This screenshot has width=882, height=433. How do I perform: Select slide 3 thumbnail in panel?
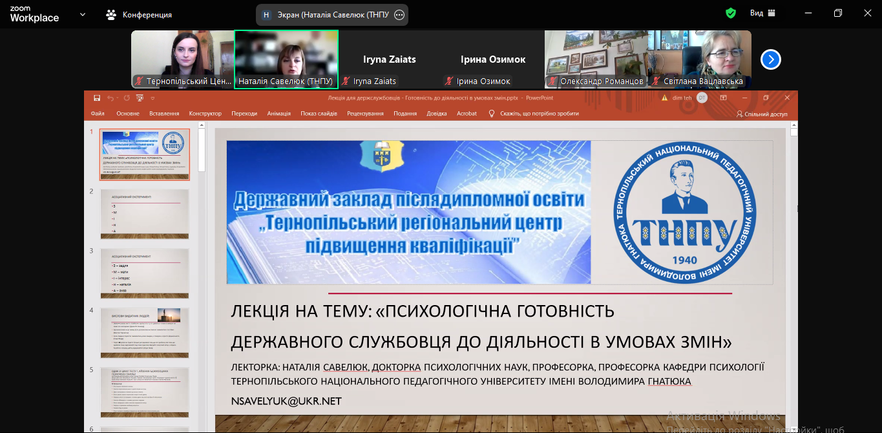coord(145,273)
